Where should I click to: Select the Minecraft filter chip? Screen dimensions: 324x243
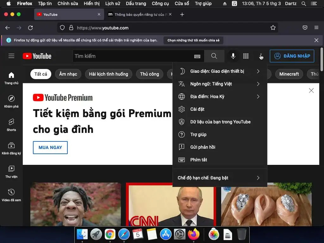pos(289,74)
